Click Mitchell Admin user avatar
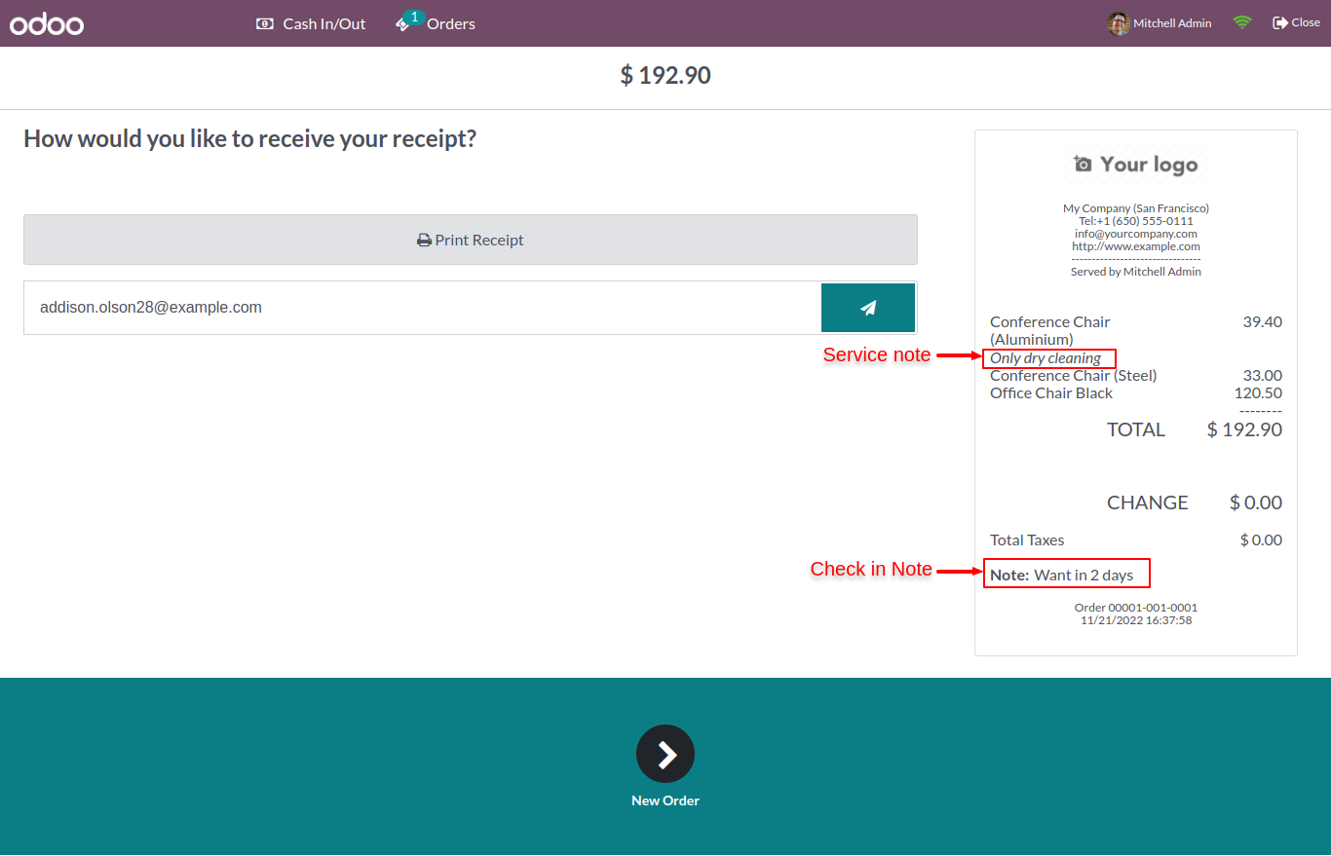1331x856 pixels. [1119, 22]
